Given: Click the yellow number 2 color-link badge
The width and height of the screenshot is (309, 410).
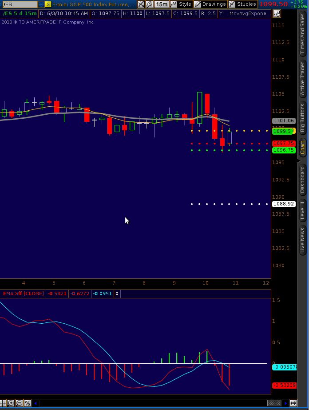Looking at the screenshot, I should tap(48, 4).
